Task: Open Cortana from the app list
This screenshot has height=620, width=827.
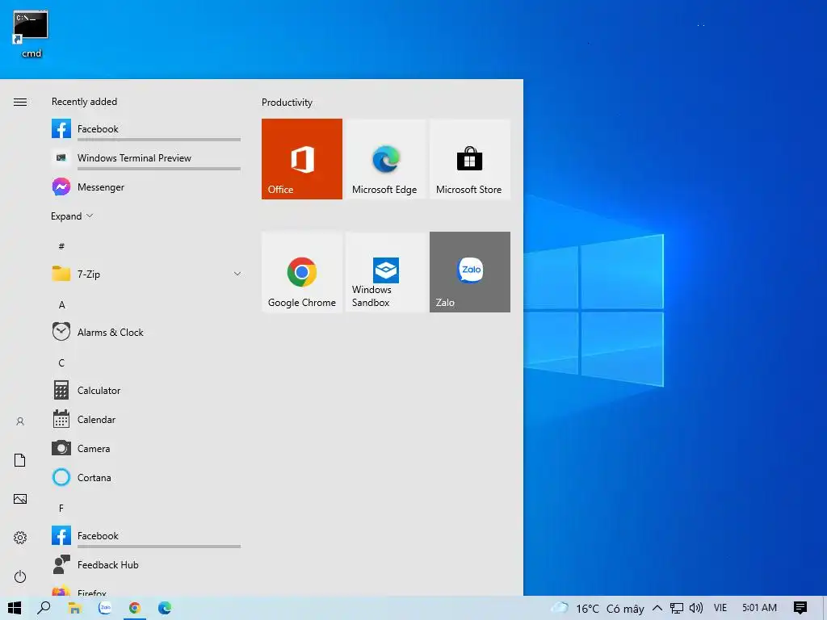Action: click(146, 477)
